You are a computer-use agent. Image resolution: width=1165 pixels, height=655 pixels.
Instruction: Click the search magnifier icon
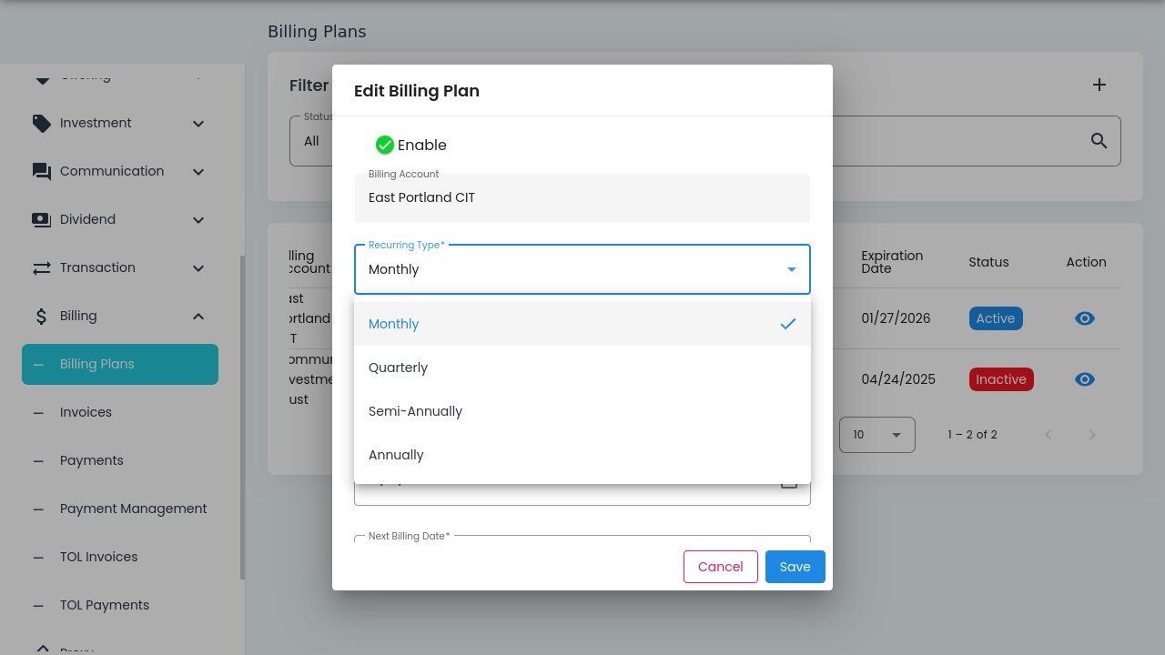click(1099, 141)
